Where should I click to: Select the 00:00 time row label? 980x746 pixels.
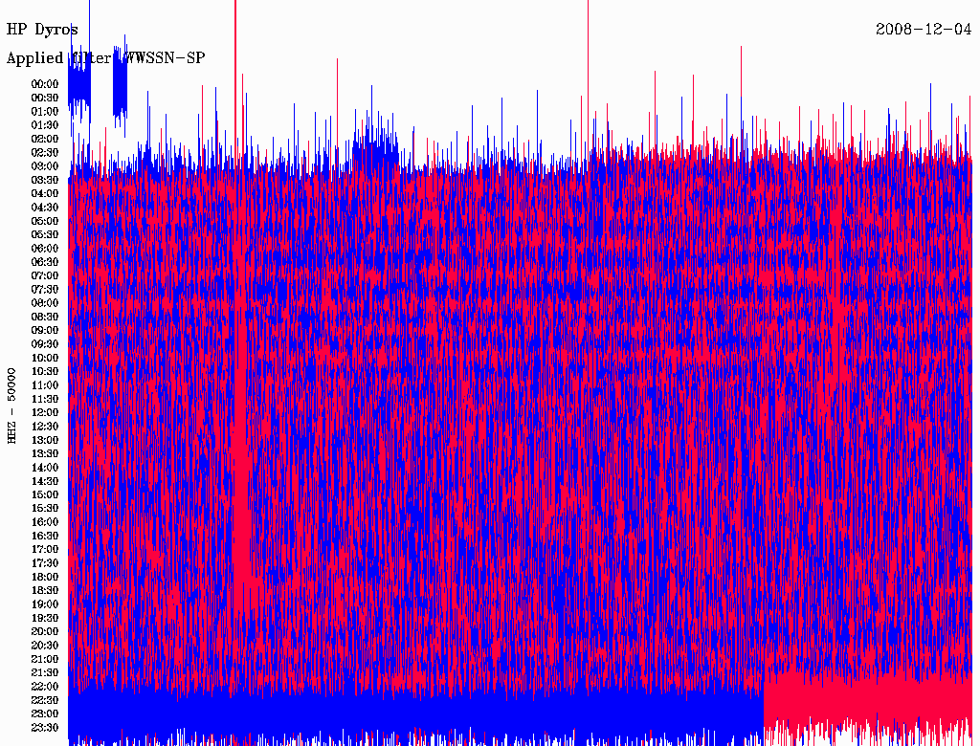pos(45,84)
